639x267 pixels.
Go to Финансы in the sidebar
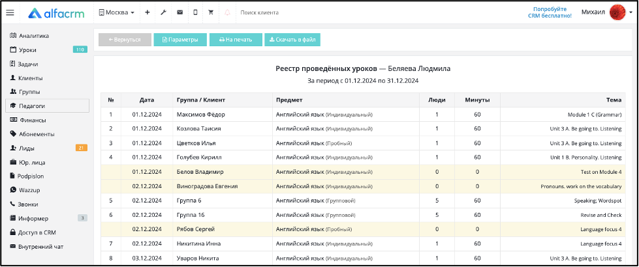point(47,120)
